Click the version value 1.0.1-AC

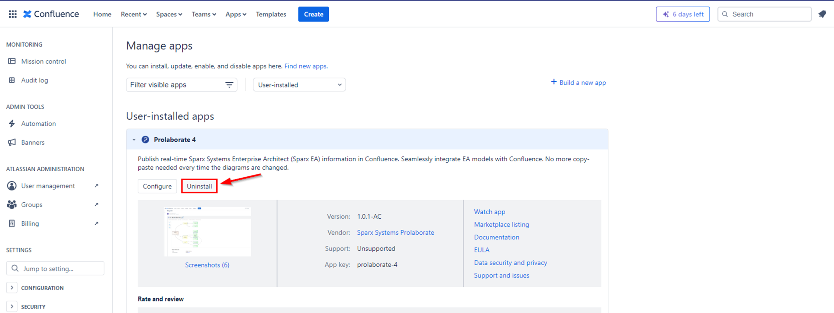tap(369, 216)
